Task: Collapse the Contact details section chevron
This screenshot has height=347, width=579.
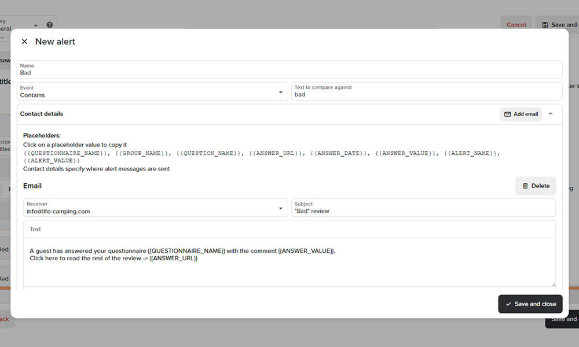Action: (x=551, y=114)
